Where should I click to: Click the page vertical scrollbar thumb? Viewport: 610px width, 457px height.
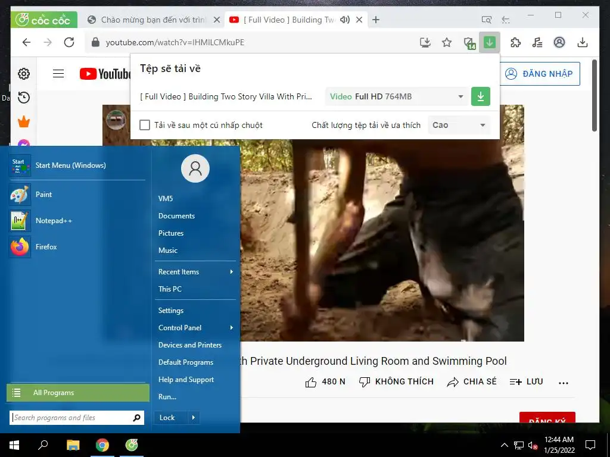tap(594, 96)
